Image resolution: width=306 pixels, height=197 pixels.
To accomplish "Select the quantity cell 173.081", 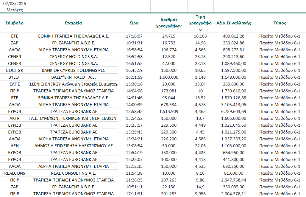I will [169, 91].
